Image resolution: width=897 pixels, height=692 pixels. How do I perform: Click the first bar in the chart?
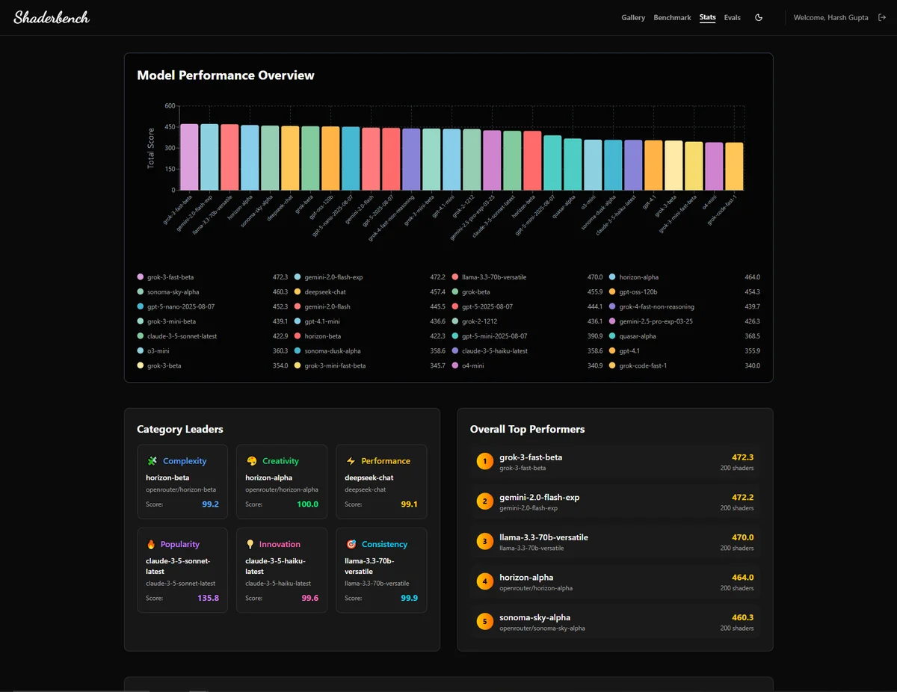coord(190,157)
